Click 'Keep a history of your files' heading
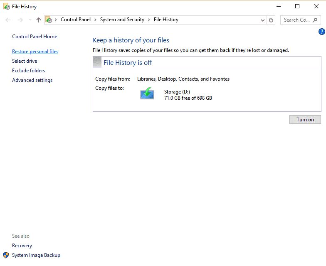This screenshot has width=326, height=266. pyautogui.click(x=131, y=40)
